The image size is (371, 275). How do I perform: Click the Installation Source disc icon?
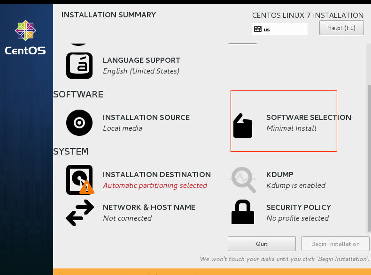click(x=79, y=123)
